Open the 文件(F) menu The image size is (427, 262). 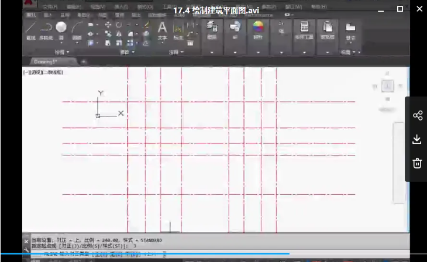pos(50,7)
